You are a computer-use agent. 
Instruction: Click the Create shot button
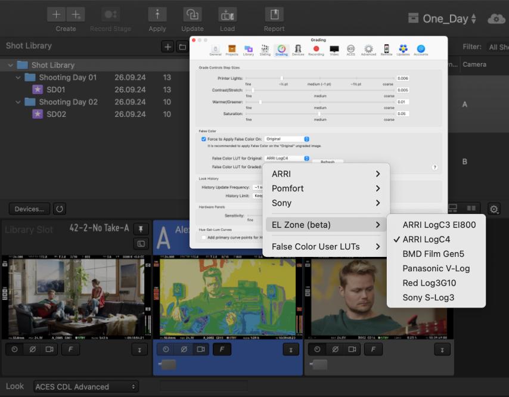(x=56, y=15)
